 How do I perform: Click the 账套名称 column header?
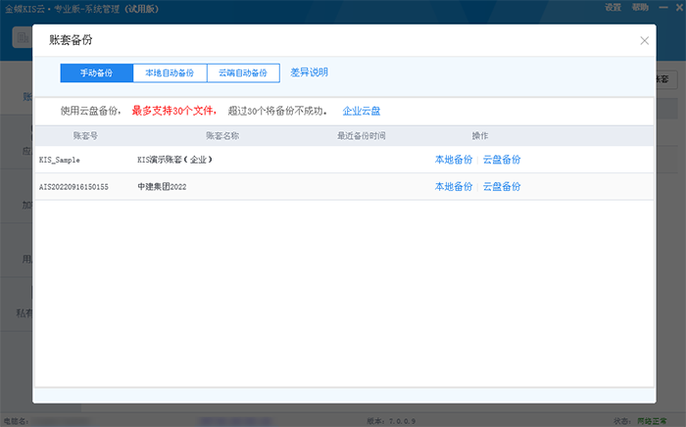tap(222, 135)
